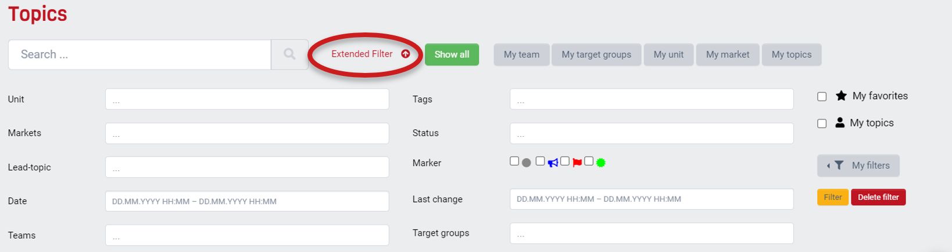The height and width of the screenshot is (252, 952).
Task: Click into the Search text field
Action: [139, 54]
